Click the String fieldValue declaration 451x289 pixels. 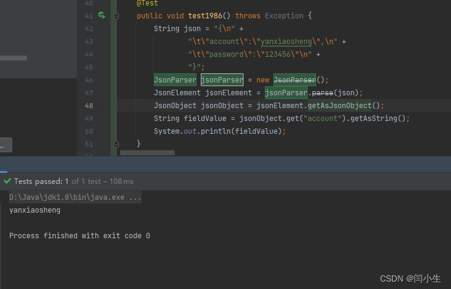click(x=190, y=119)
